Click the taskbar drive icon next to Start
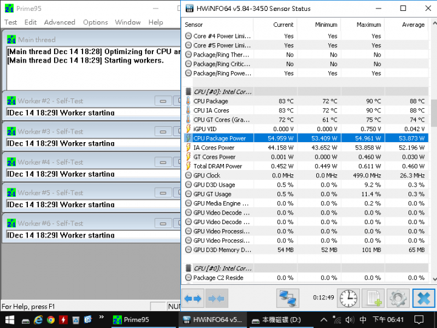 tap(25, 321)
